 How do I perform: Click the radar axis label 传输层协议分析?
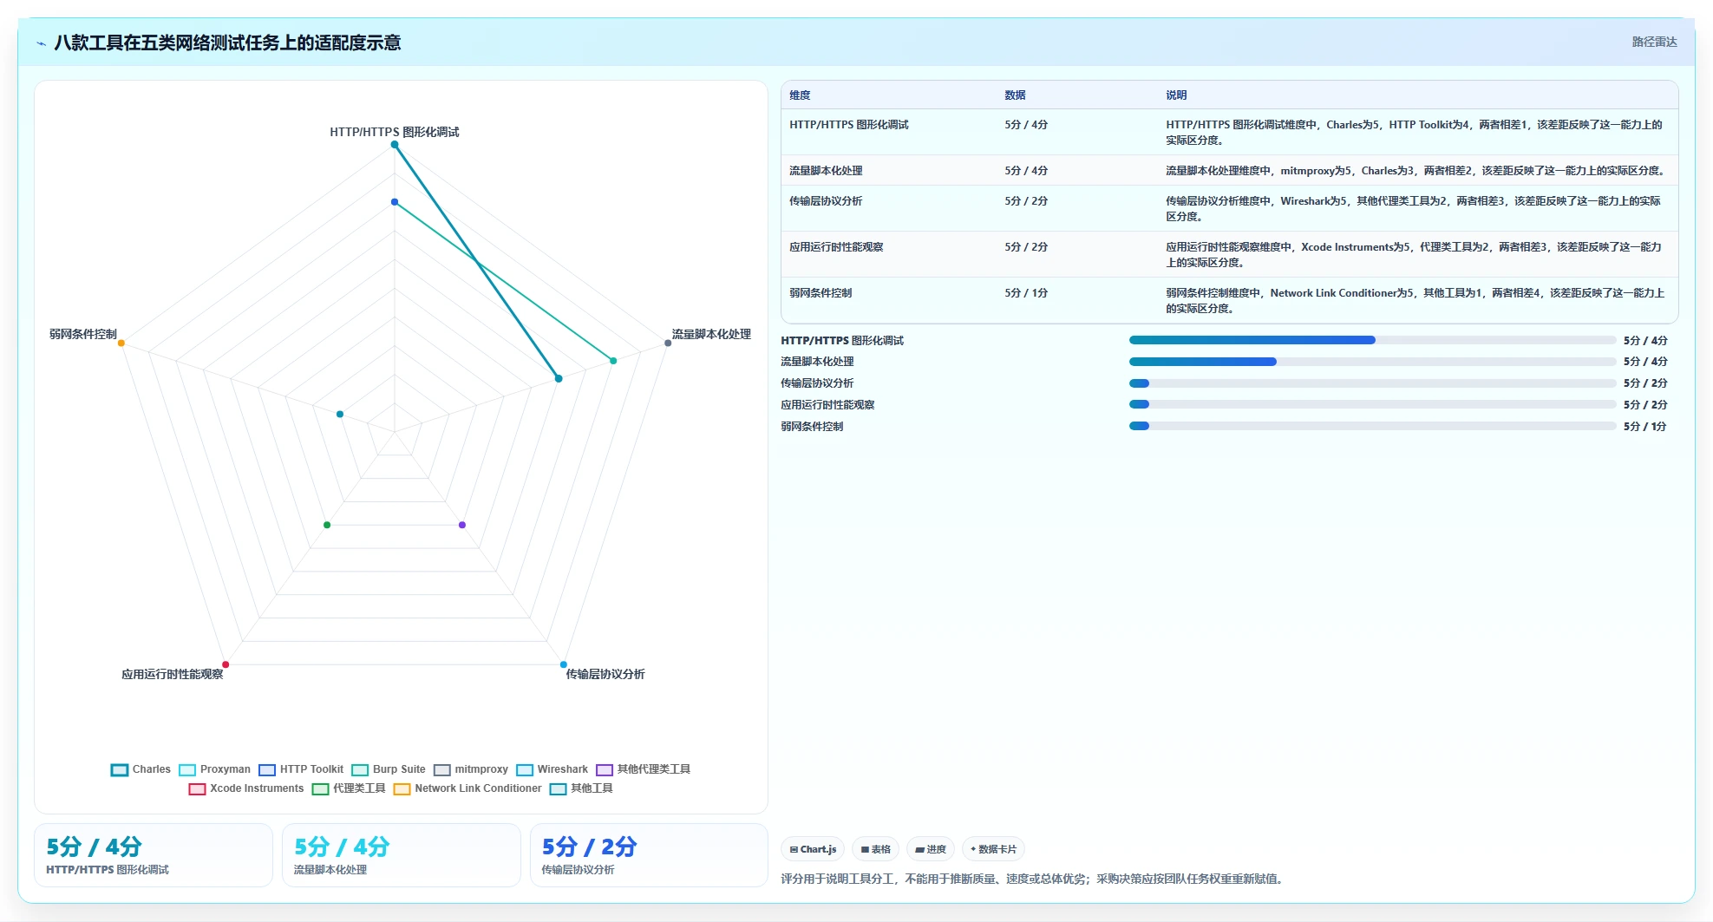click(605, 674)
